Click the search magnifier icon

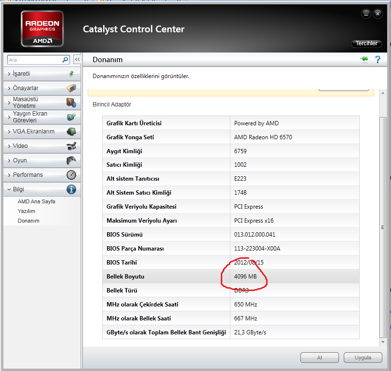tap(65, 60)
